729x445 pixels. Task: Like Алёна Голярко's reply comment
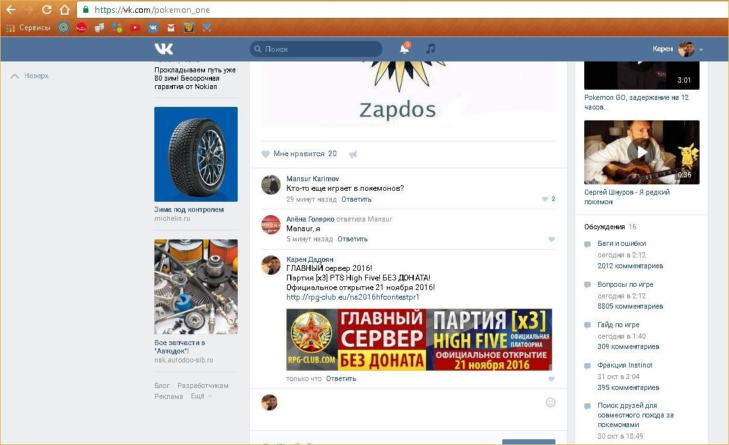(551, 239)
